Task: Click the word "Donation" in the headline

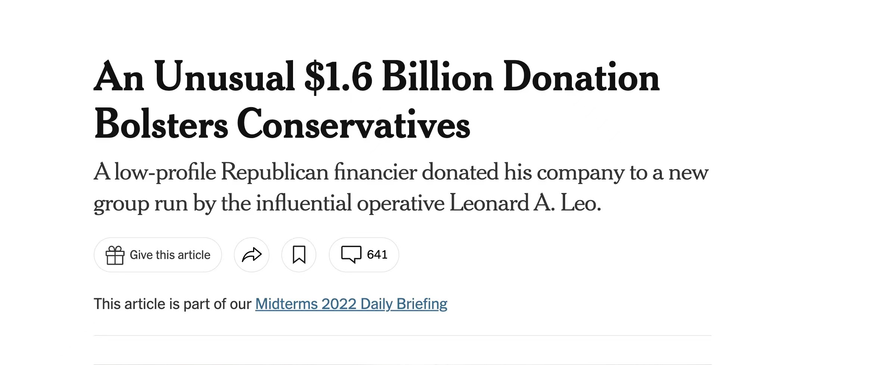Action: tap(581, 77)
